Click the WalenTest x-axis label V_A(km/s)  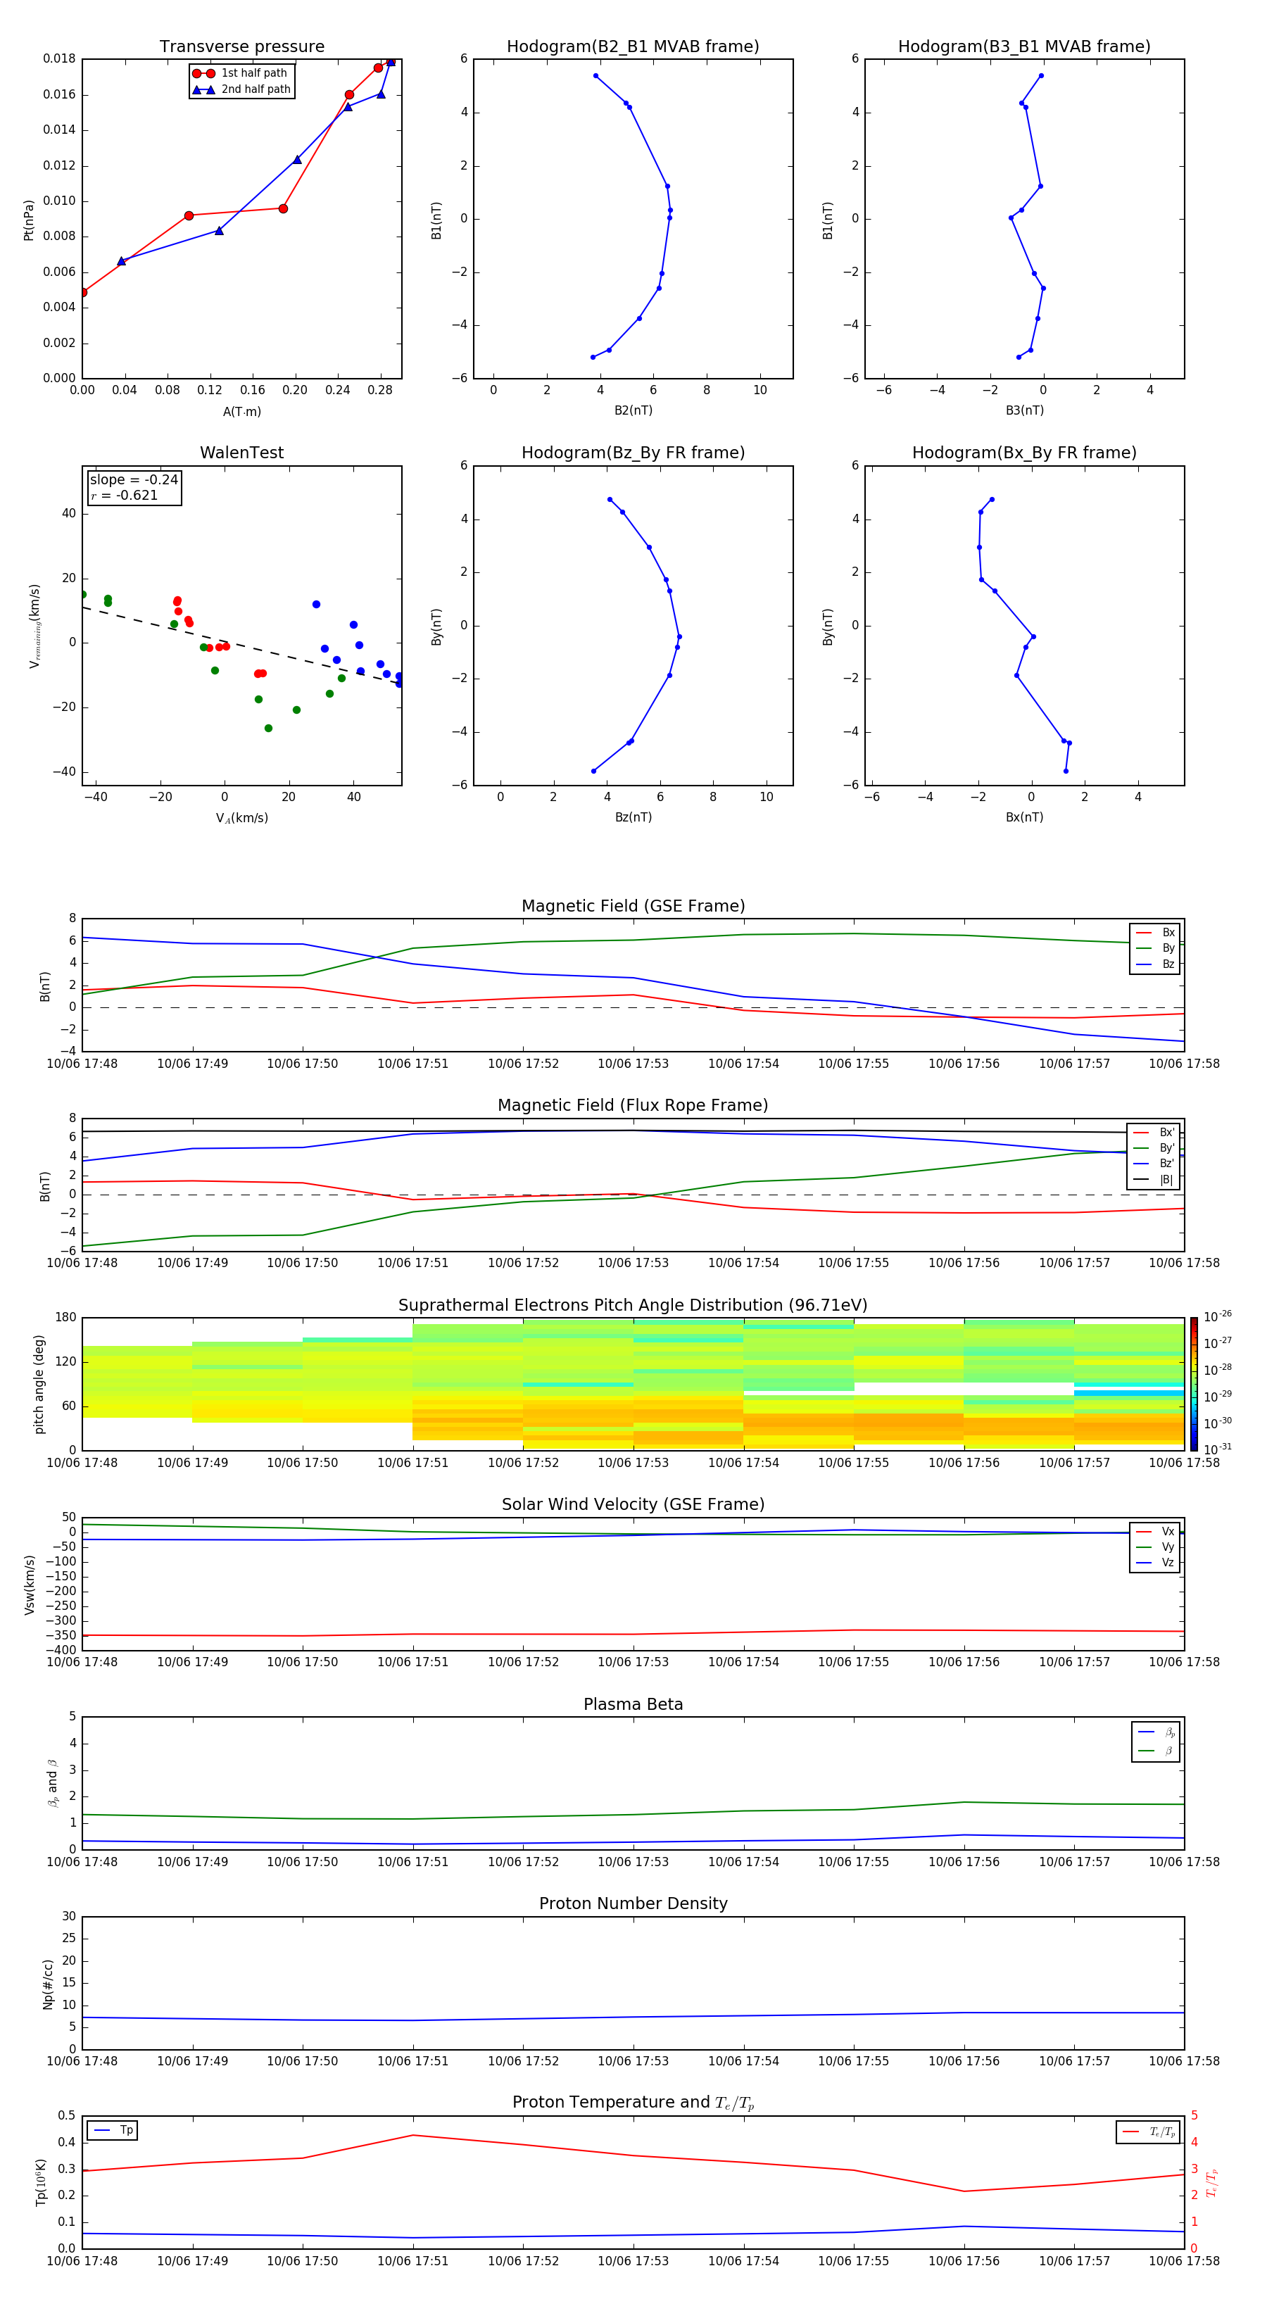[x=241, y=819]
